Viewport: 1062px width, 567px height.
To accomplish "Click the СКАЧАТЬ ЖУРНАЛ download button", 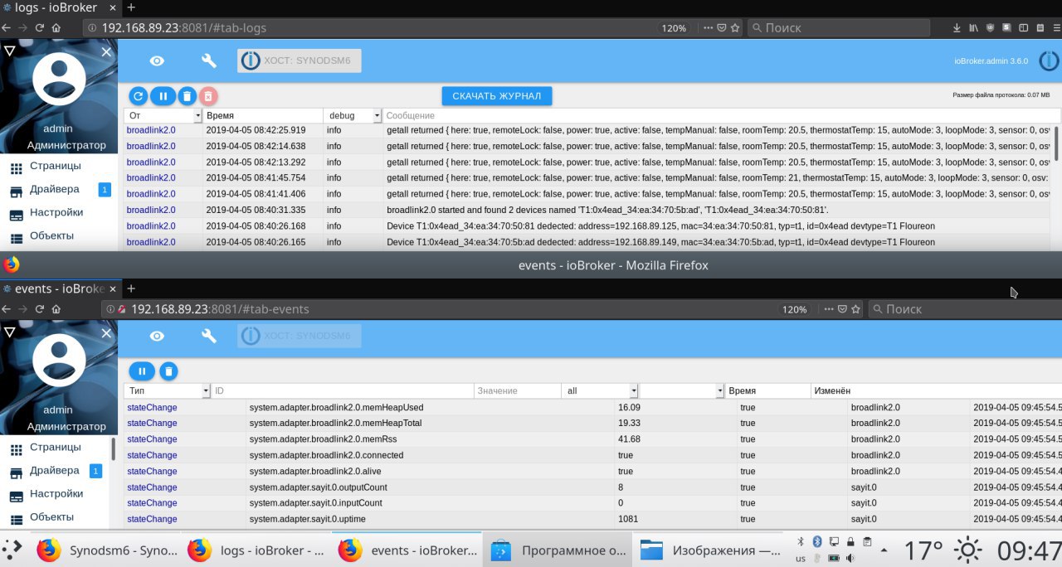I will 497,96.
